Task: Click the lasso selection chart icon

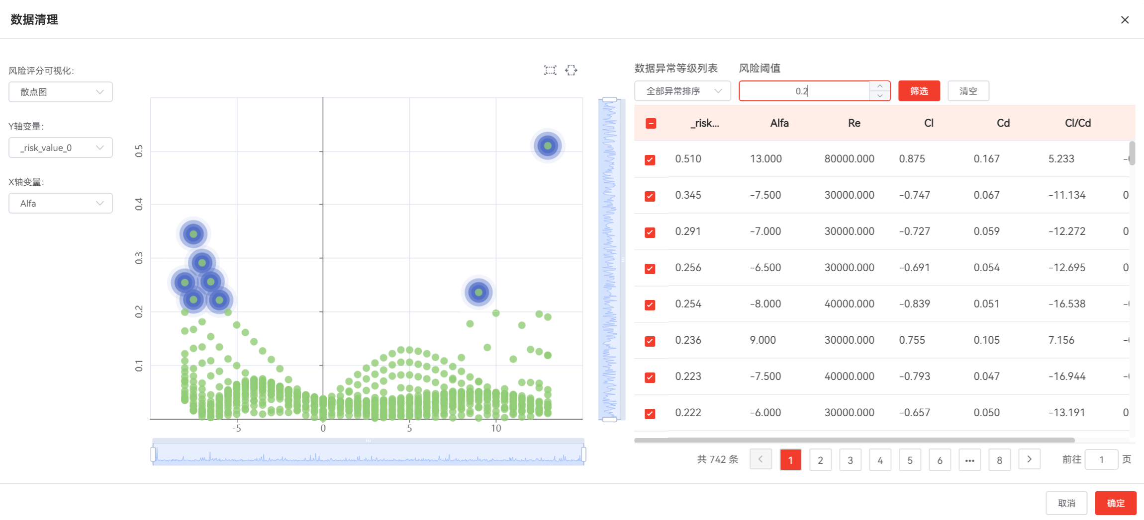Action: coord(571,71)
